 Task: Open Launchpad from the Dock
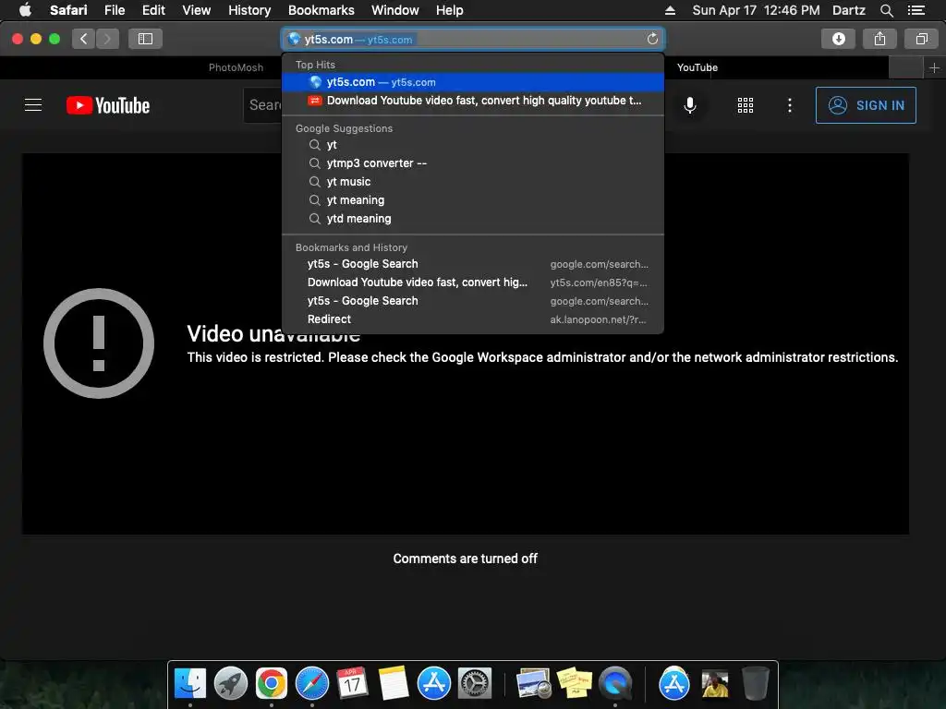tap(230, 684)
